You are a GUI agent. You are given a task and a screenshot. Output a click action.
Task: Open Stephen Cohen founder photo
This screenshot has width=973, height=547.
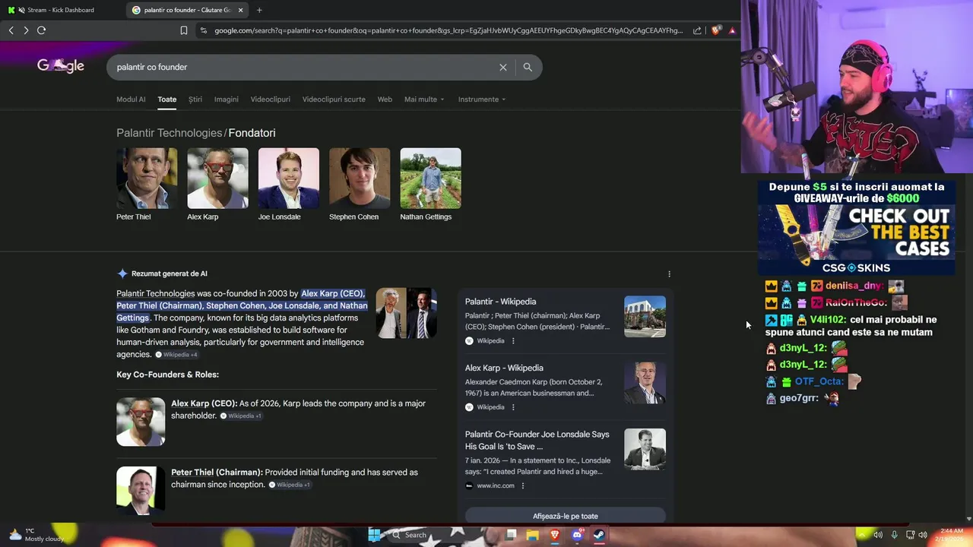pyautogui.click(x=360, y=179)
